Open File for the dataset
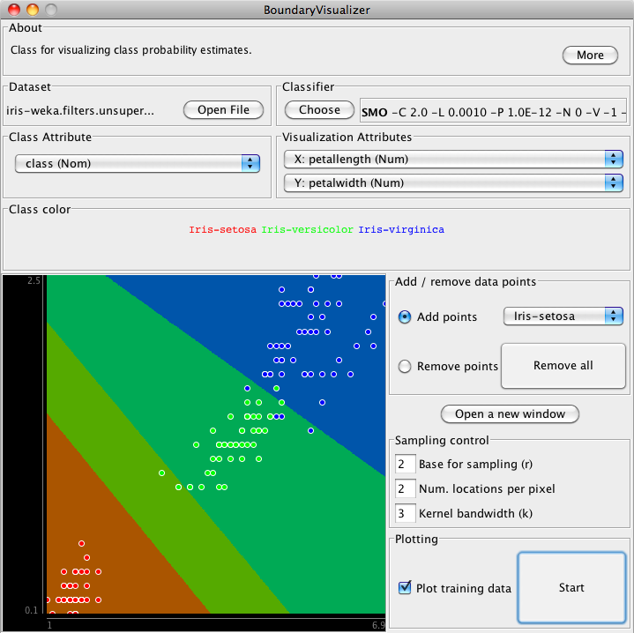This screenshot has width=634, height=633. pyautogui.click(x=223, y=110)
